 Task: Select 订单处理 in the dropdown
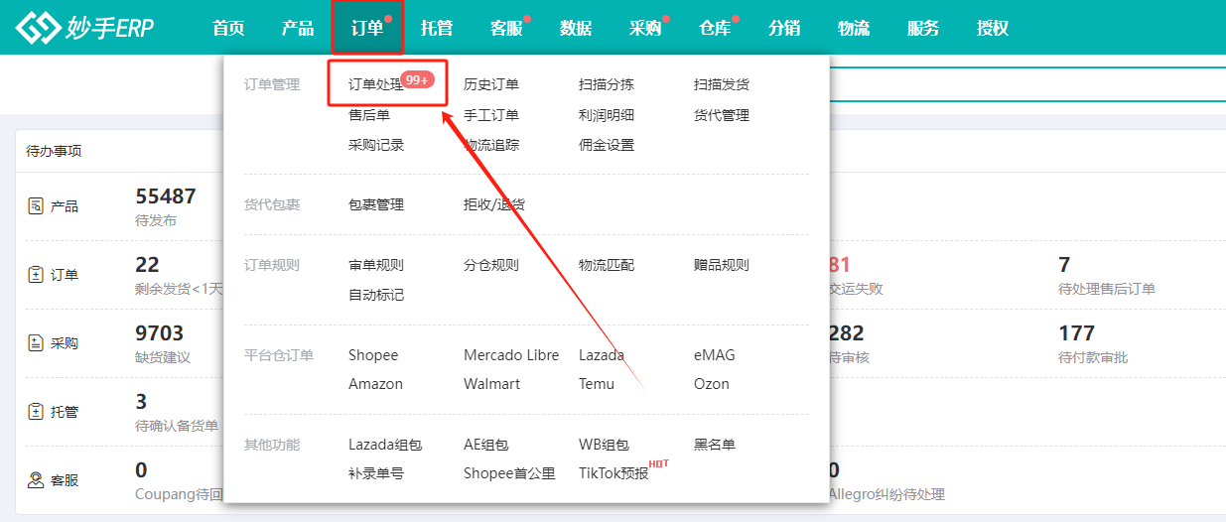(x=376, y=85)
